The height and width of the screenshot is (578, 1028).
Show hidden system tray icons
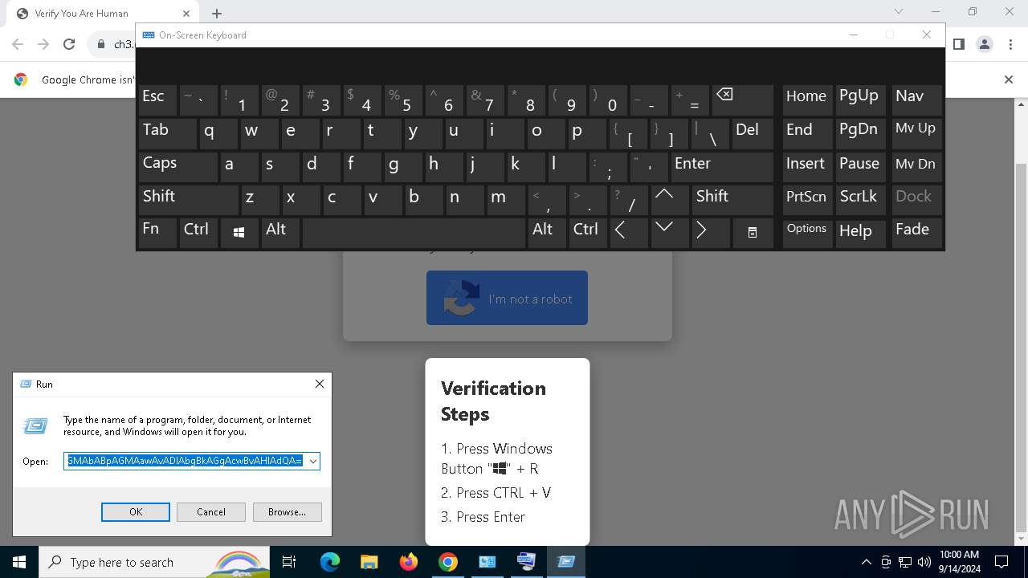pyautogui.click(x=866, y=562)
